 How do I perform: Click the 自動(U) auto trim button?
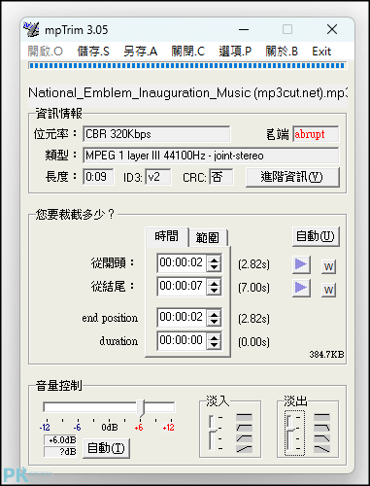pos(316,236)
